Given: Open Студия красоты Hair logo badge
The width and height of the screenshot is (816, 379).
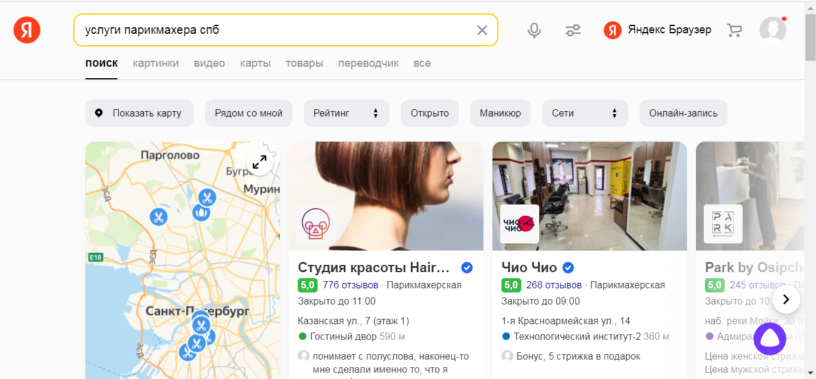Looking at the screenshot, I should (316, 224).
